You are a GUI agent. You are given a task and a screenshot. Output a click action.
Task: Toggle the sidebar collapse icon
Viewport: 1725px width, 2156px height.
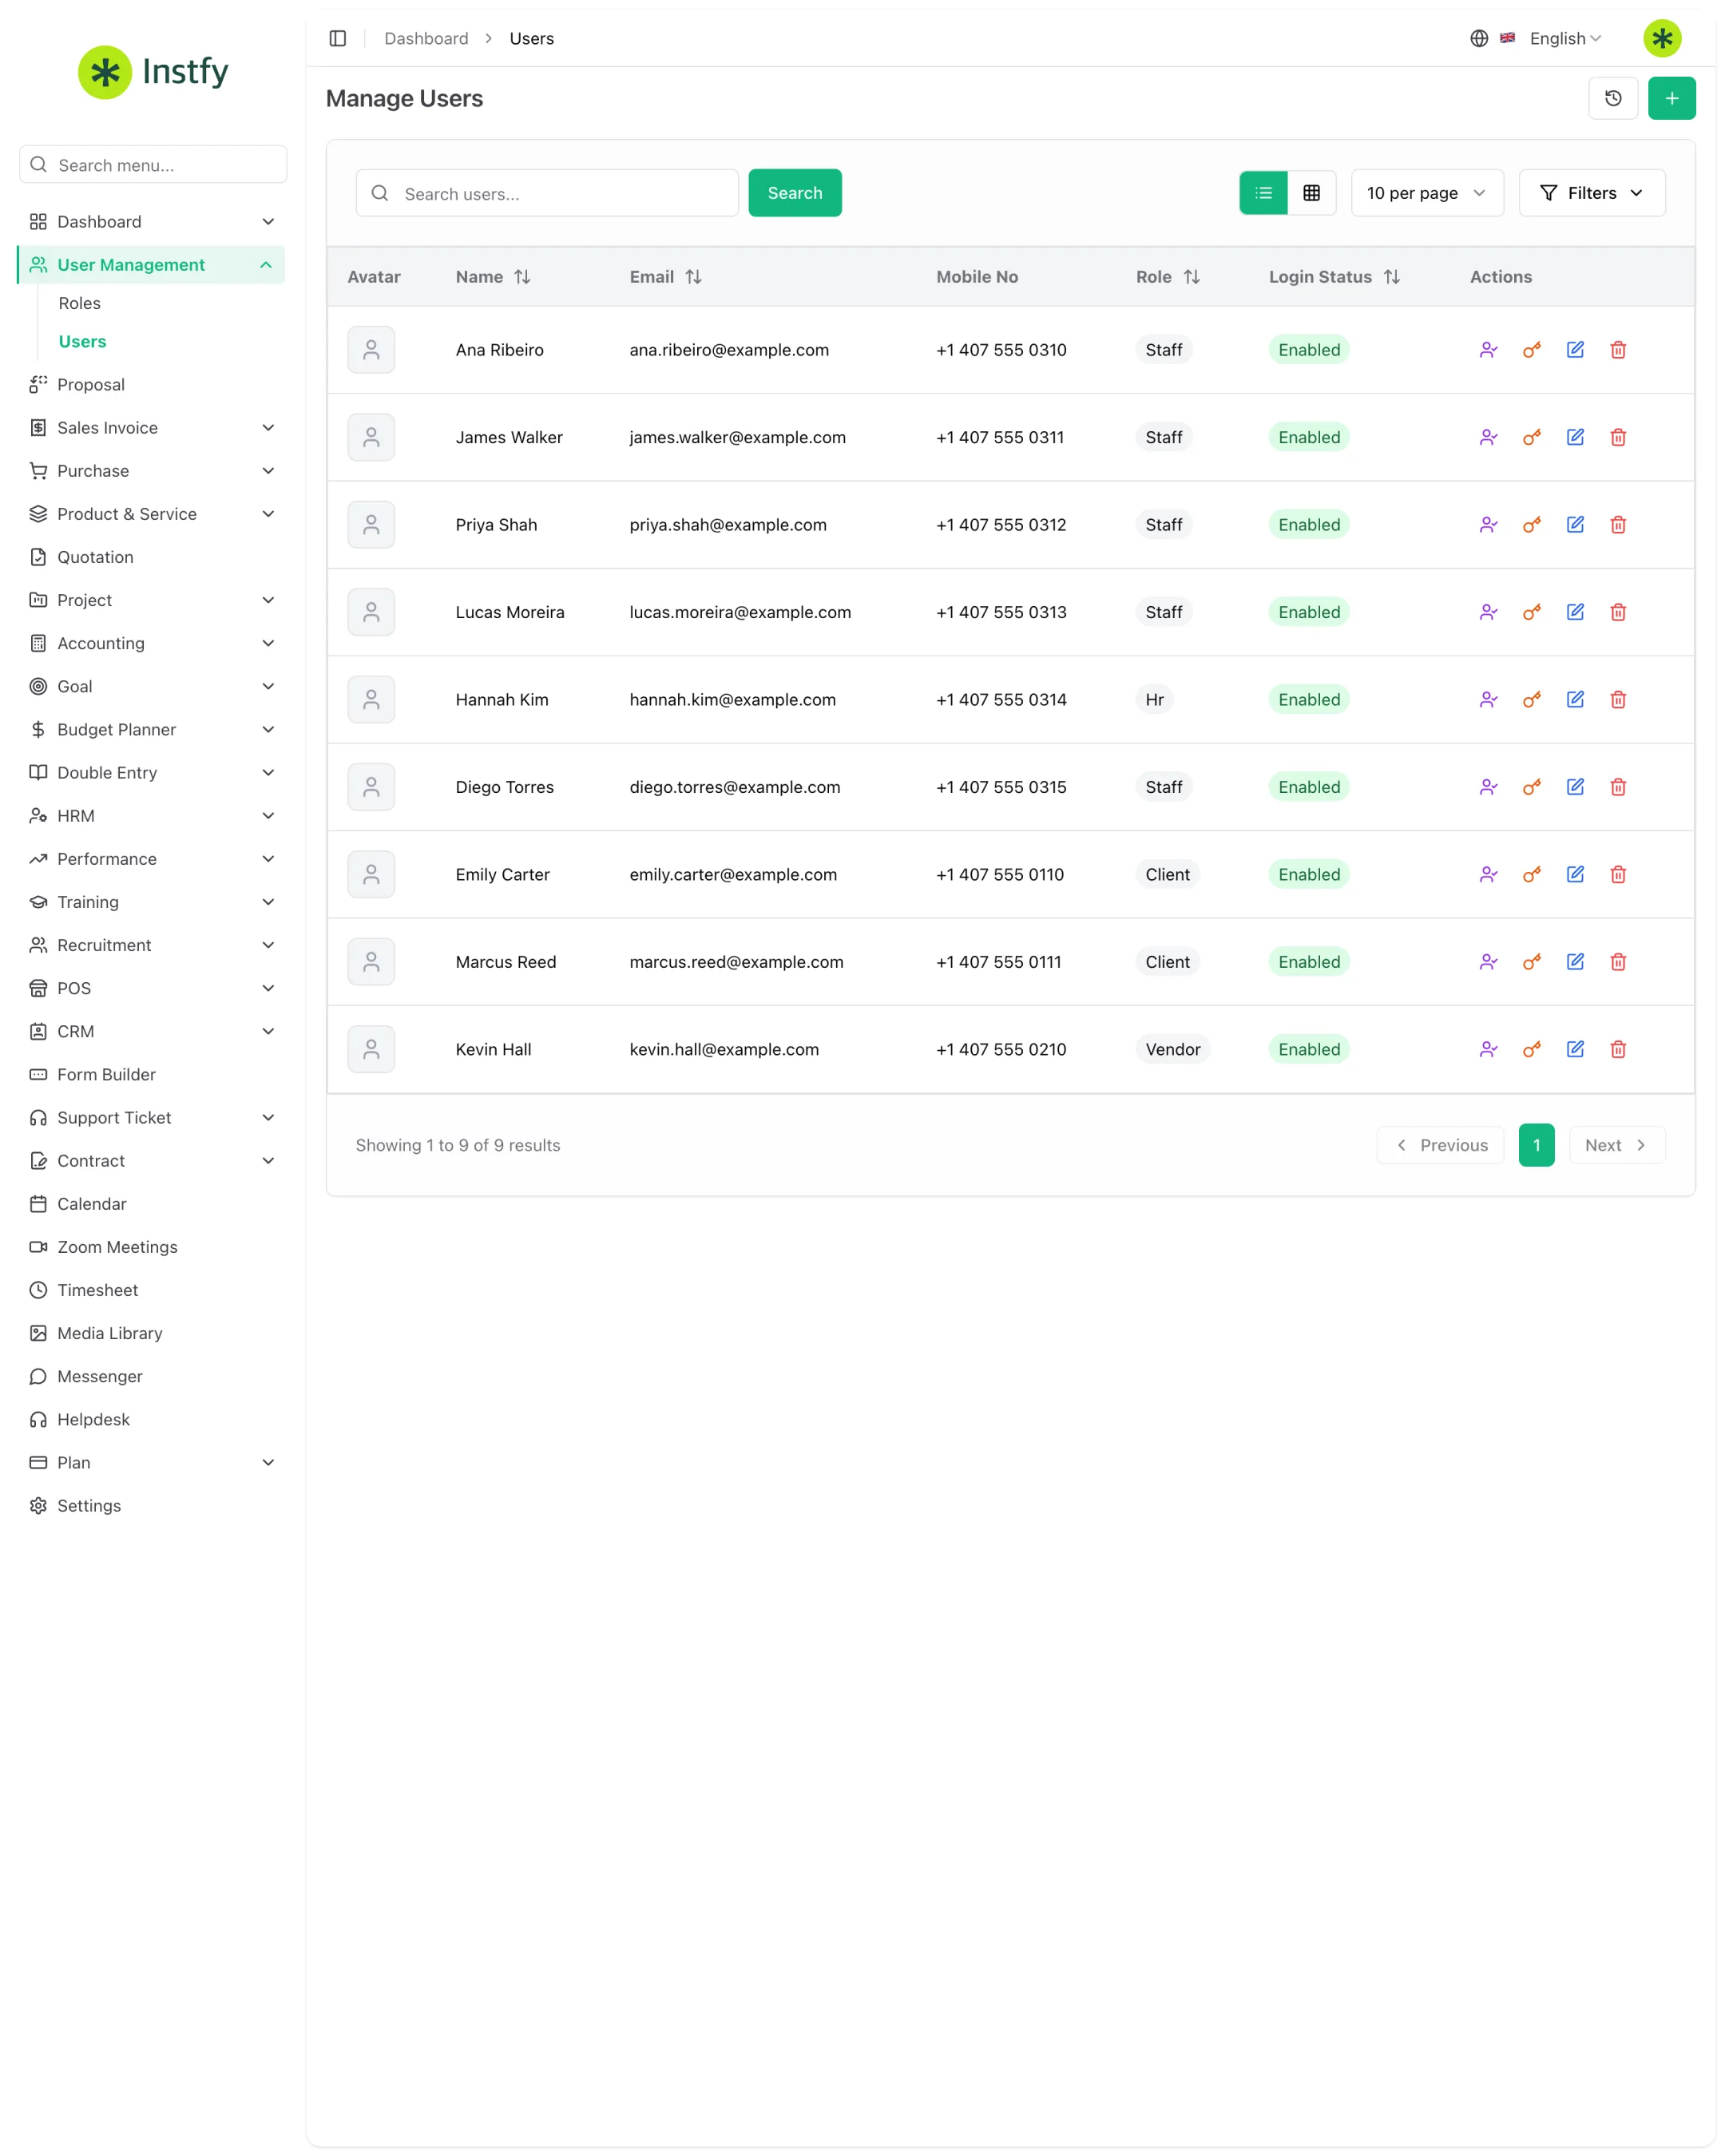[x=338, y=38]
